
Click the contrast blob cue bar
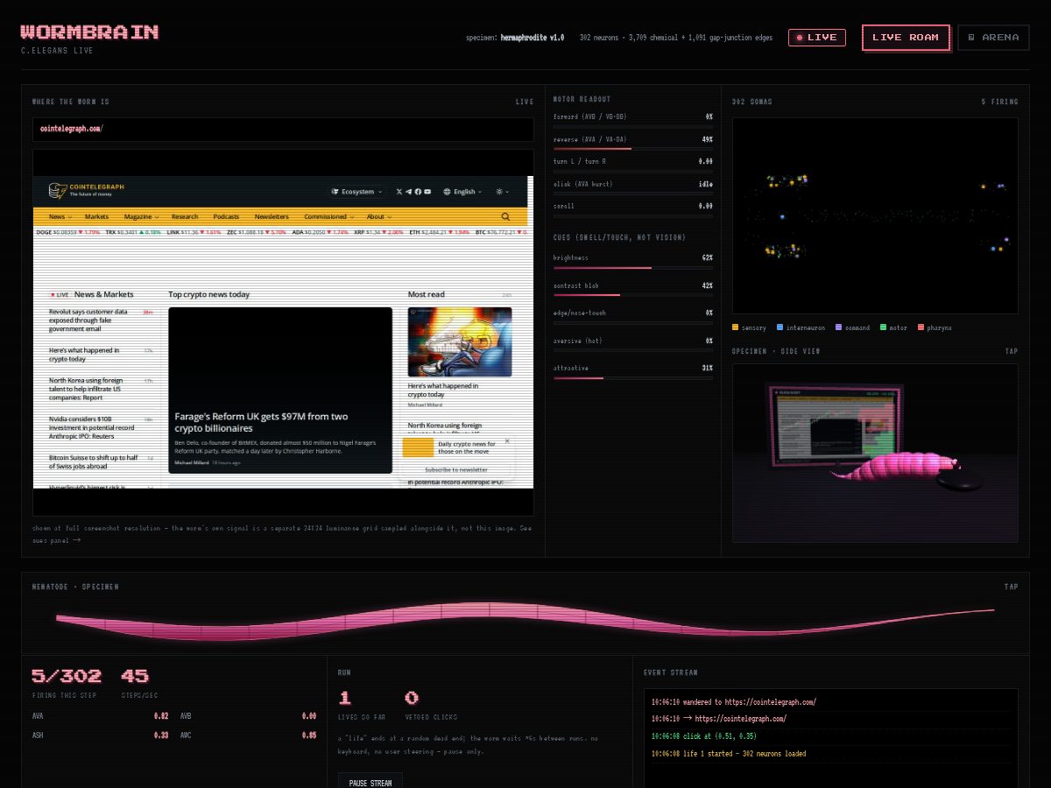(x=632, y=295)
